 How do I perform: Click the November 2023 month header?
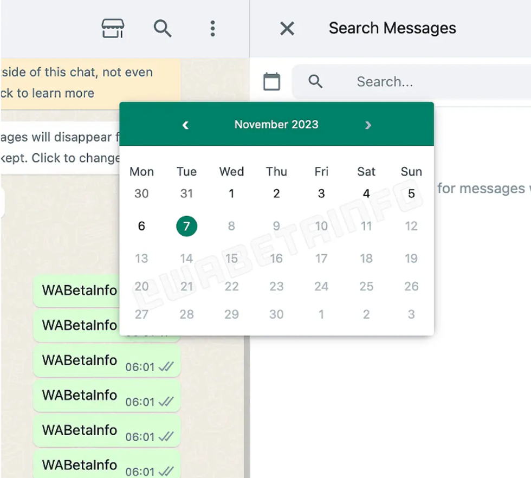point(276,125)
